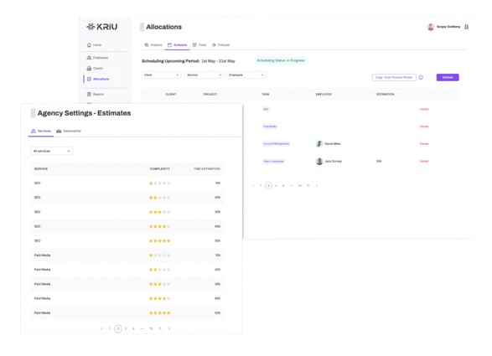Screen dimensions: 492x356
Task: Select Allocations in the sidebar
Action: pyautogui.click(x=98, y=79)
